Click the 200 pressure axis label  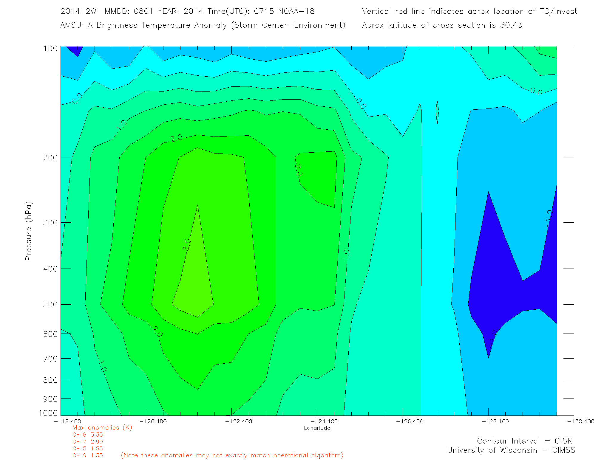pyautogui.click(x=50, y=157)
